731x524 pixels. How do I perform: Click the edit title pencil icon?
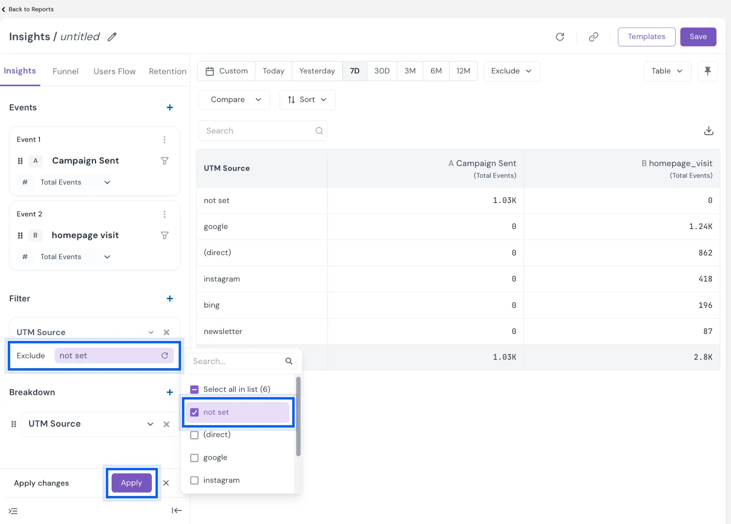112,37
